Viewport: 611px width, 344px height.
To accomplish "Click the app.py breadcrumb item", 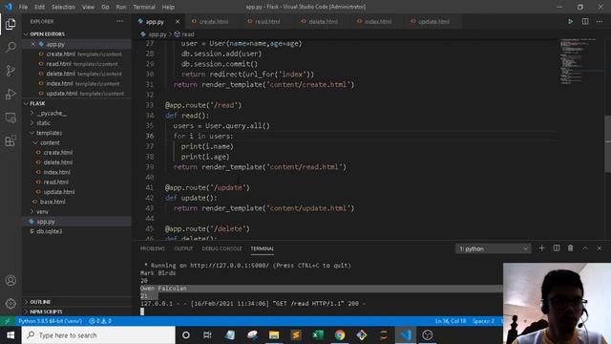I will coord(155,34).
